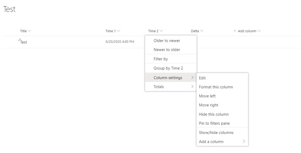Screen dimensions: 301x153
Task: Open the Test list item
Action: (x=24, y=42)
